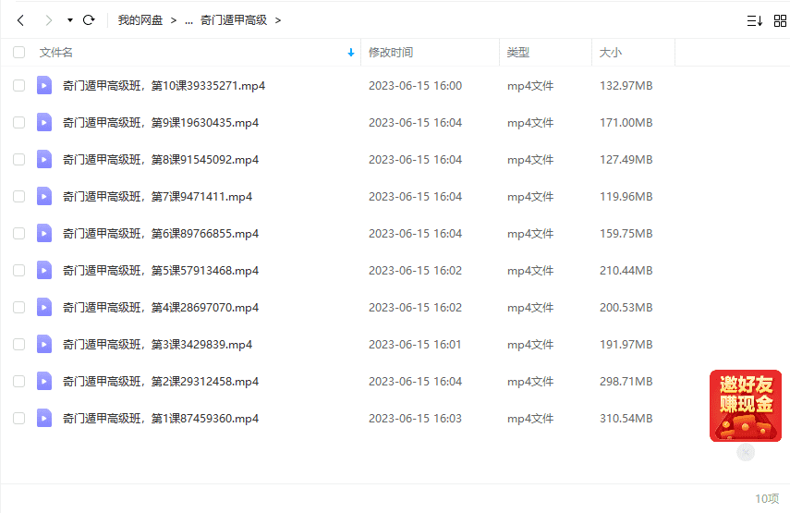The height and width of the screenshot is (513, 790).
Task: Click 奇门遁甲高级 breadcrumb folder
Action: [234, 19]
